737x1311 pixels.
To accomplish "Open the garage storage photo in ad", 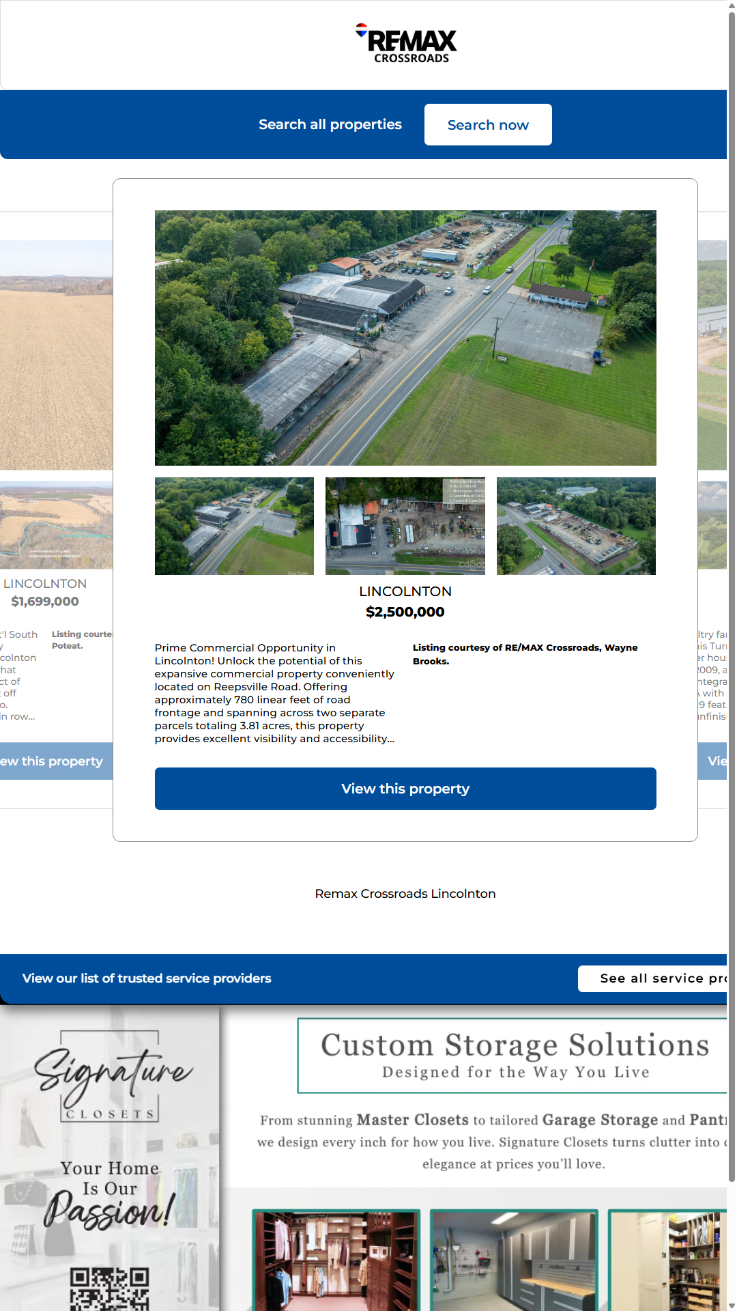I will pyautogui.click(x=514, y=1260).
